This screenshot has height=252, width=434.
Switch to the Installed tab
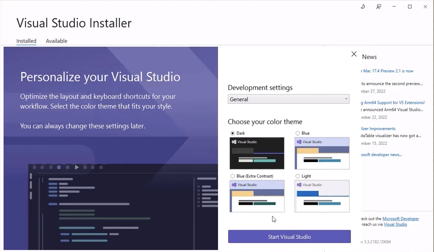26,41
